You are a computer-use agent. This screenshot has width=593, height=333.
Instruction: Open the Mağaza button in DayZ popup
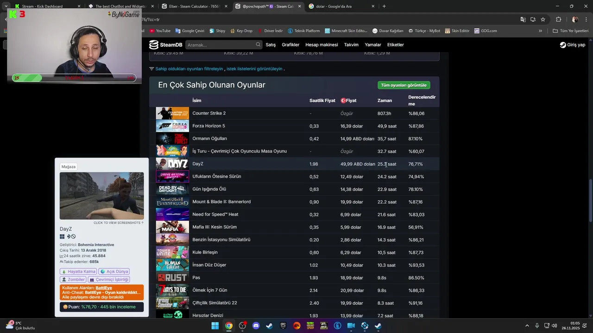69,166
